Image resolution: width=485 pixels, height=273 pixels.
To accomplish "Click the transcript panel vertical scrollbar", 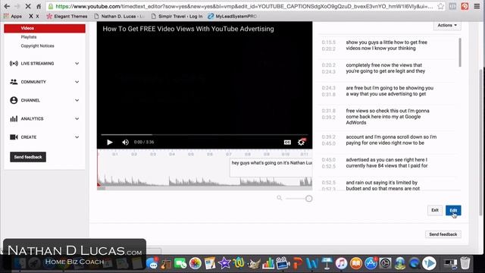I will click(x=460, y=52).
